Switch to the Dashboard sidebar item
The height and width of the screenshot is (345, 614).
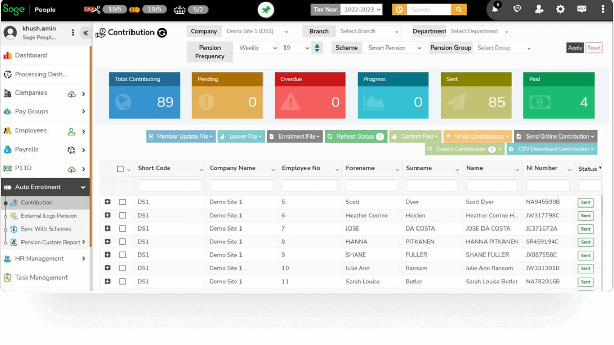31,55
